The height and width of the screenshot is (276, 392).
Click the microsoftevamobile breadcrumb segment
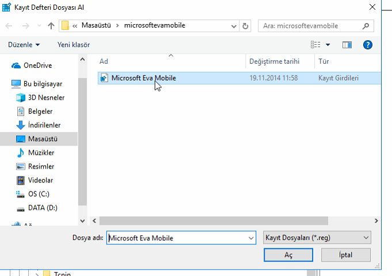coord(155,25)
